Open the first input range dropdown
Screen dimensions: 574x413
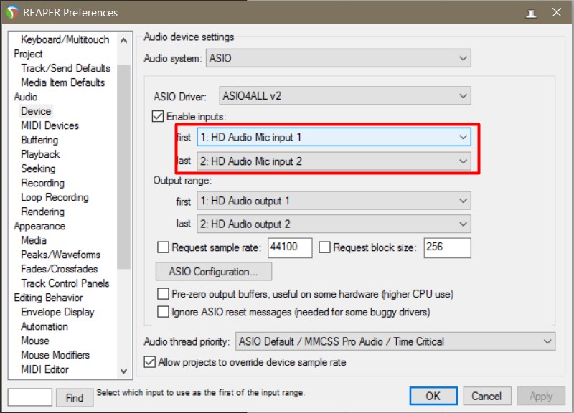point(333,136)
